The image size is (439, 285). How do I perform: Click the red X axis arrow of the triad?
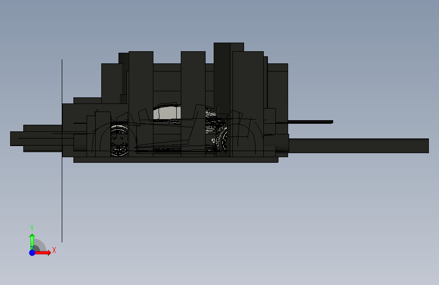tap(43, 253)
